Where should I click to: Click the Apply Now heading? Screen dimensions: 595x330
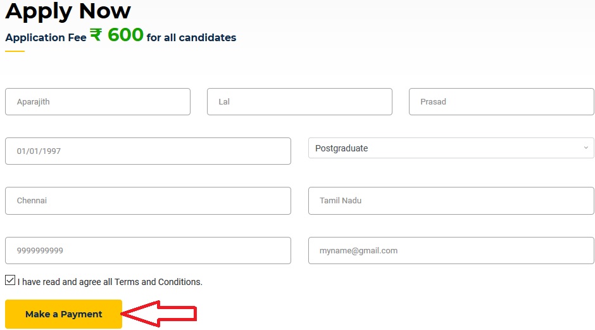click(x=68, y=11)
